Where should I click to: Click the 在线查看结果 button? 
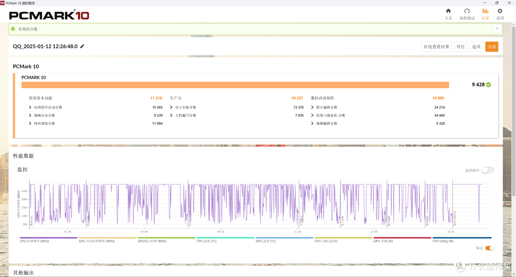click(x=436, y=47)
